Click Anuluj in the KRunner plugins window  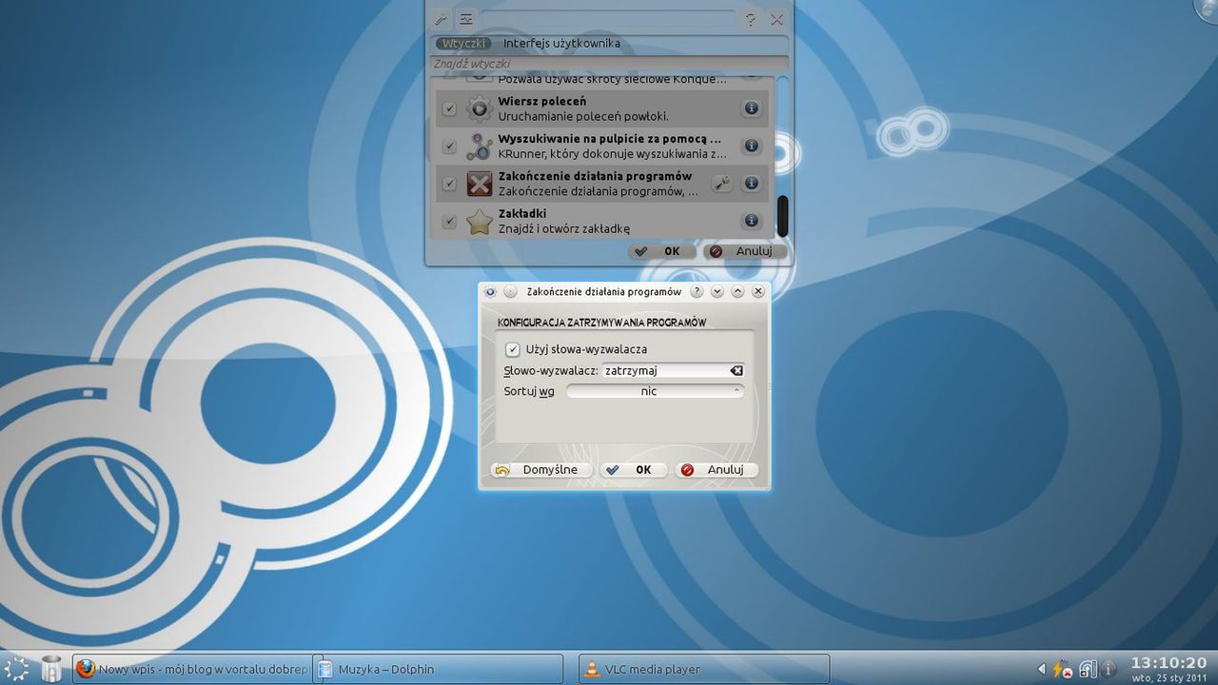tap(745, 251)
